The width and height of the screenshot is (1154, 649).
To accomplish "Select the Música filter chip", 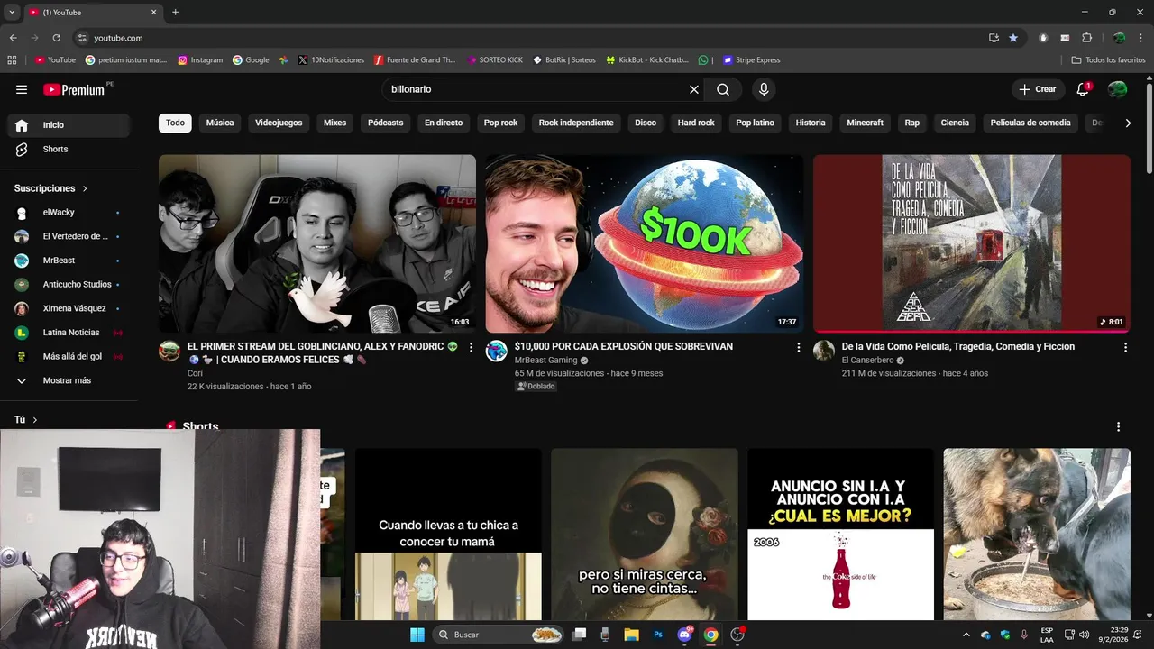I will (x=220, y=123).
